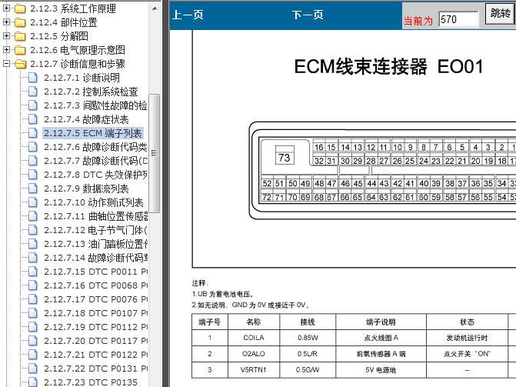Click the 跳转 jump button

point(500,14)
